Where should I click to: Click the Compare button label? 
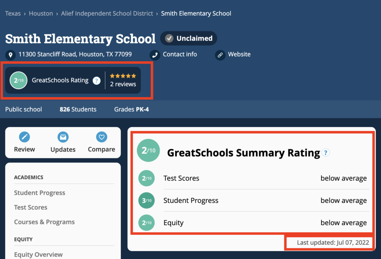[102, 150]
